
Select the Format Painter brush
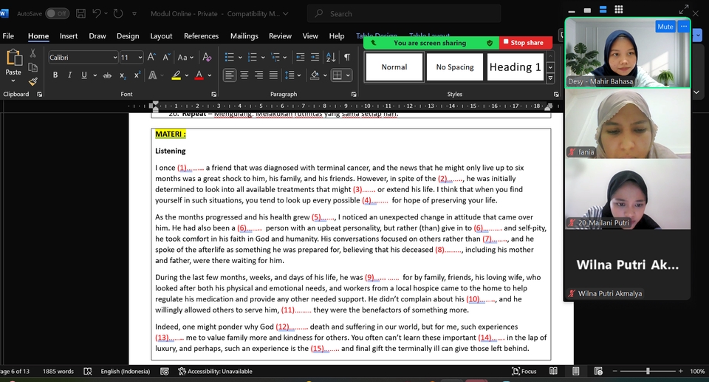[32, 81]
